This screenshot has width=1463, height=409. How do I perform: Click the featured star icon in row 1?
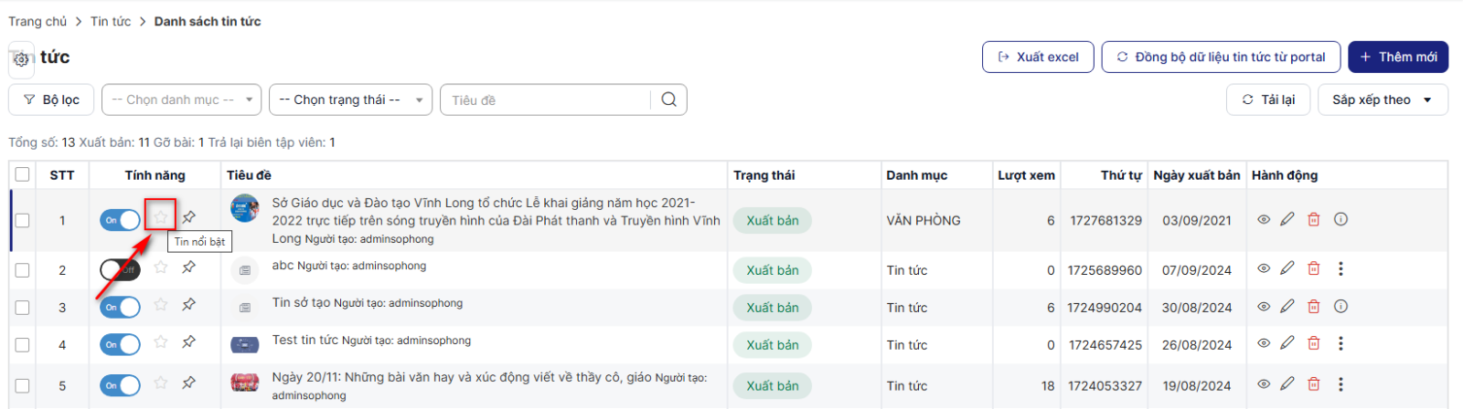161,216
